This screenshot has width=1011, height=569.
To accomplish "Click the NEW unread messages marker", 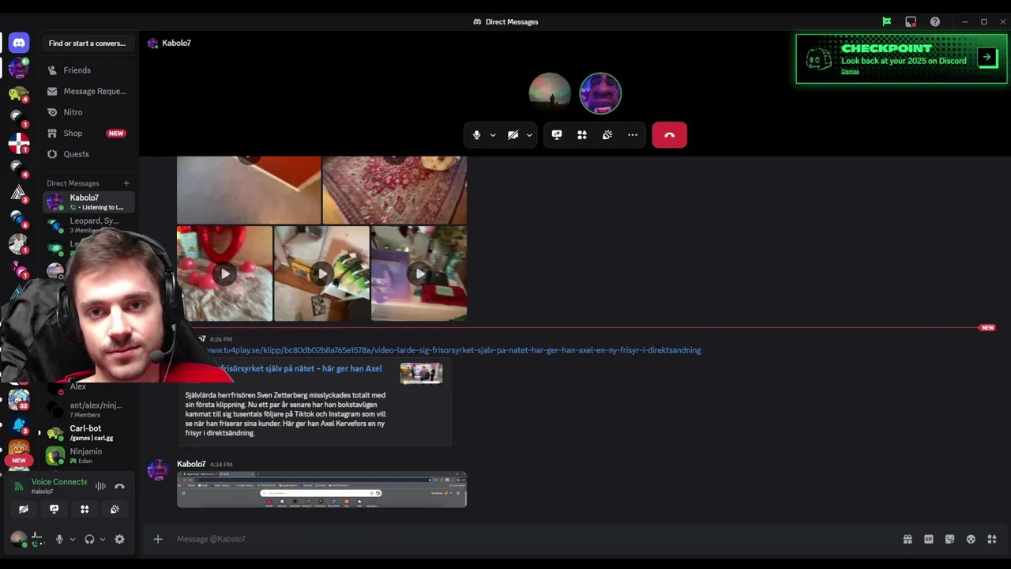I will tap(987, 327).
